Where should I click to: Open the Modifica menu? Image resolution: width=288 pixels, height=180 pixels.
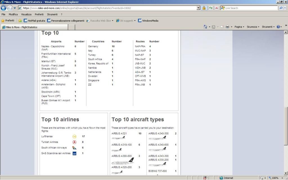point(13,14)
